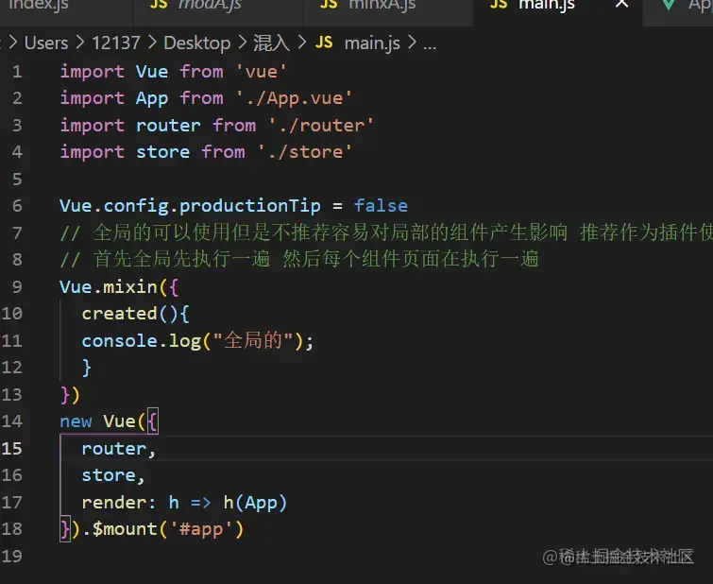Image resolution: width=713 pixels, height=584 pixels.
Task: Click './App.vue' import path text
Action: [x=294, y=99]
